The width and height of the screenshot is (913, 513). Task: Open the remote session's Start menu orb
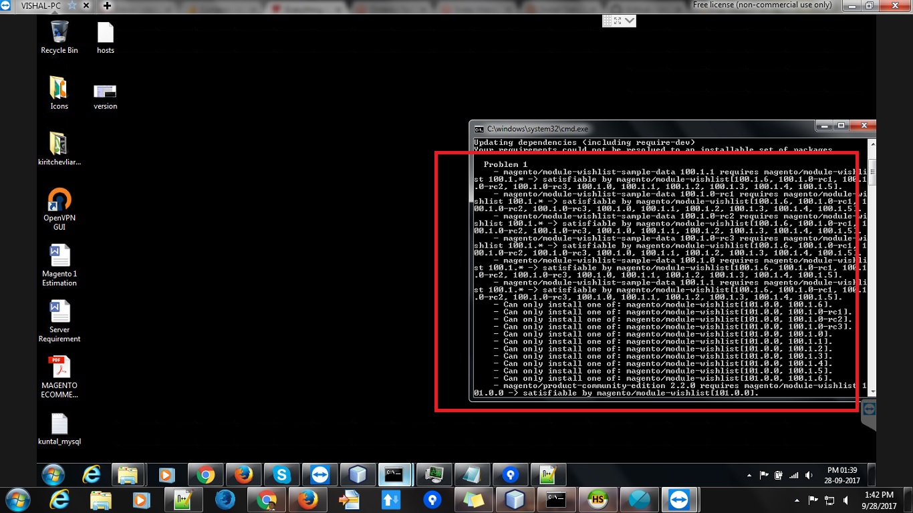tap(53, 475)
